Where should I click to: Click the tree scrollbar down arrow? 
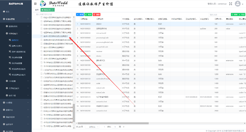(74, 128)
